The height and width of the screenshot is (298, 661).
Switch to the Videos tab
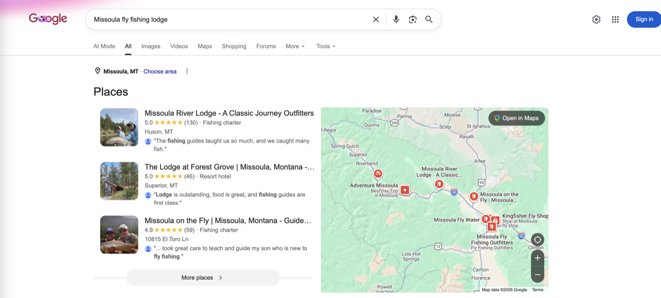179,46
